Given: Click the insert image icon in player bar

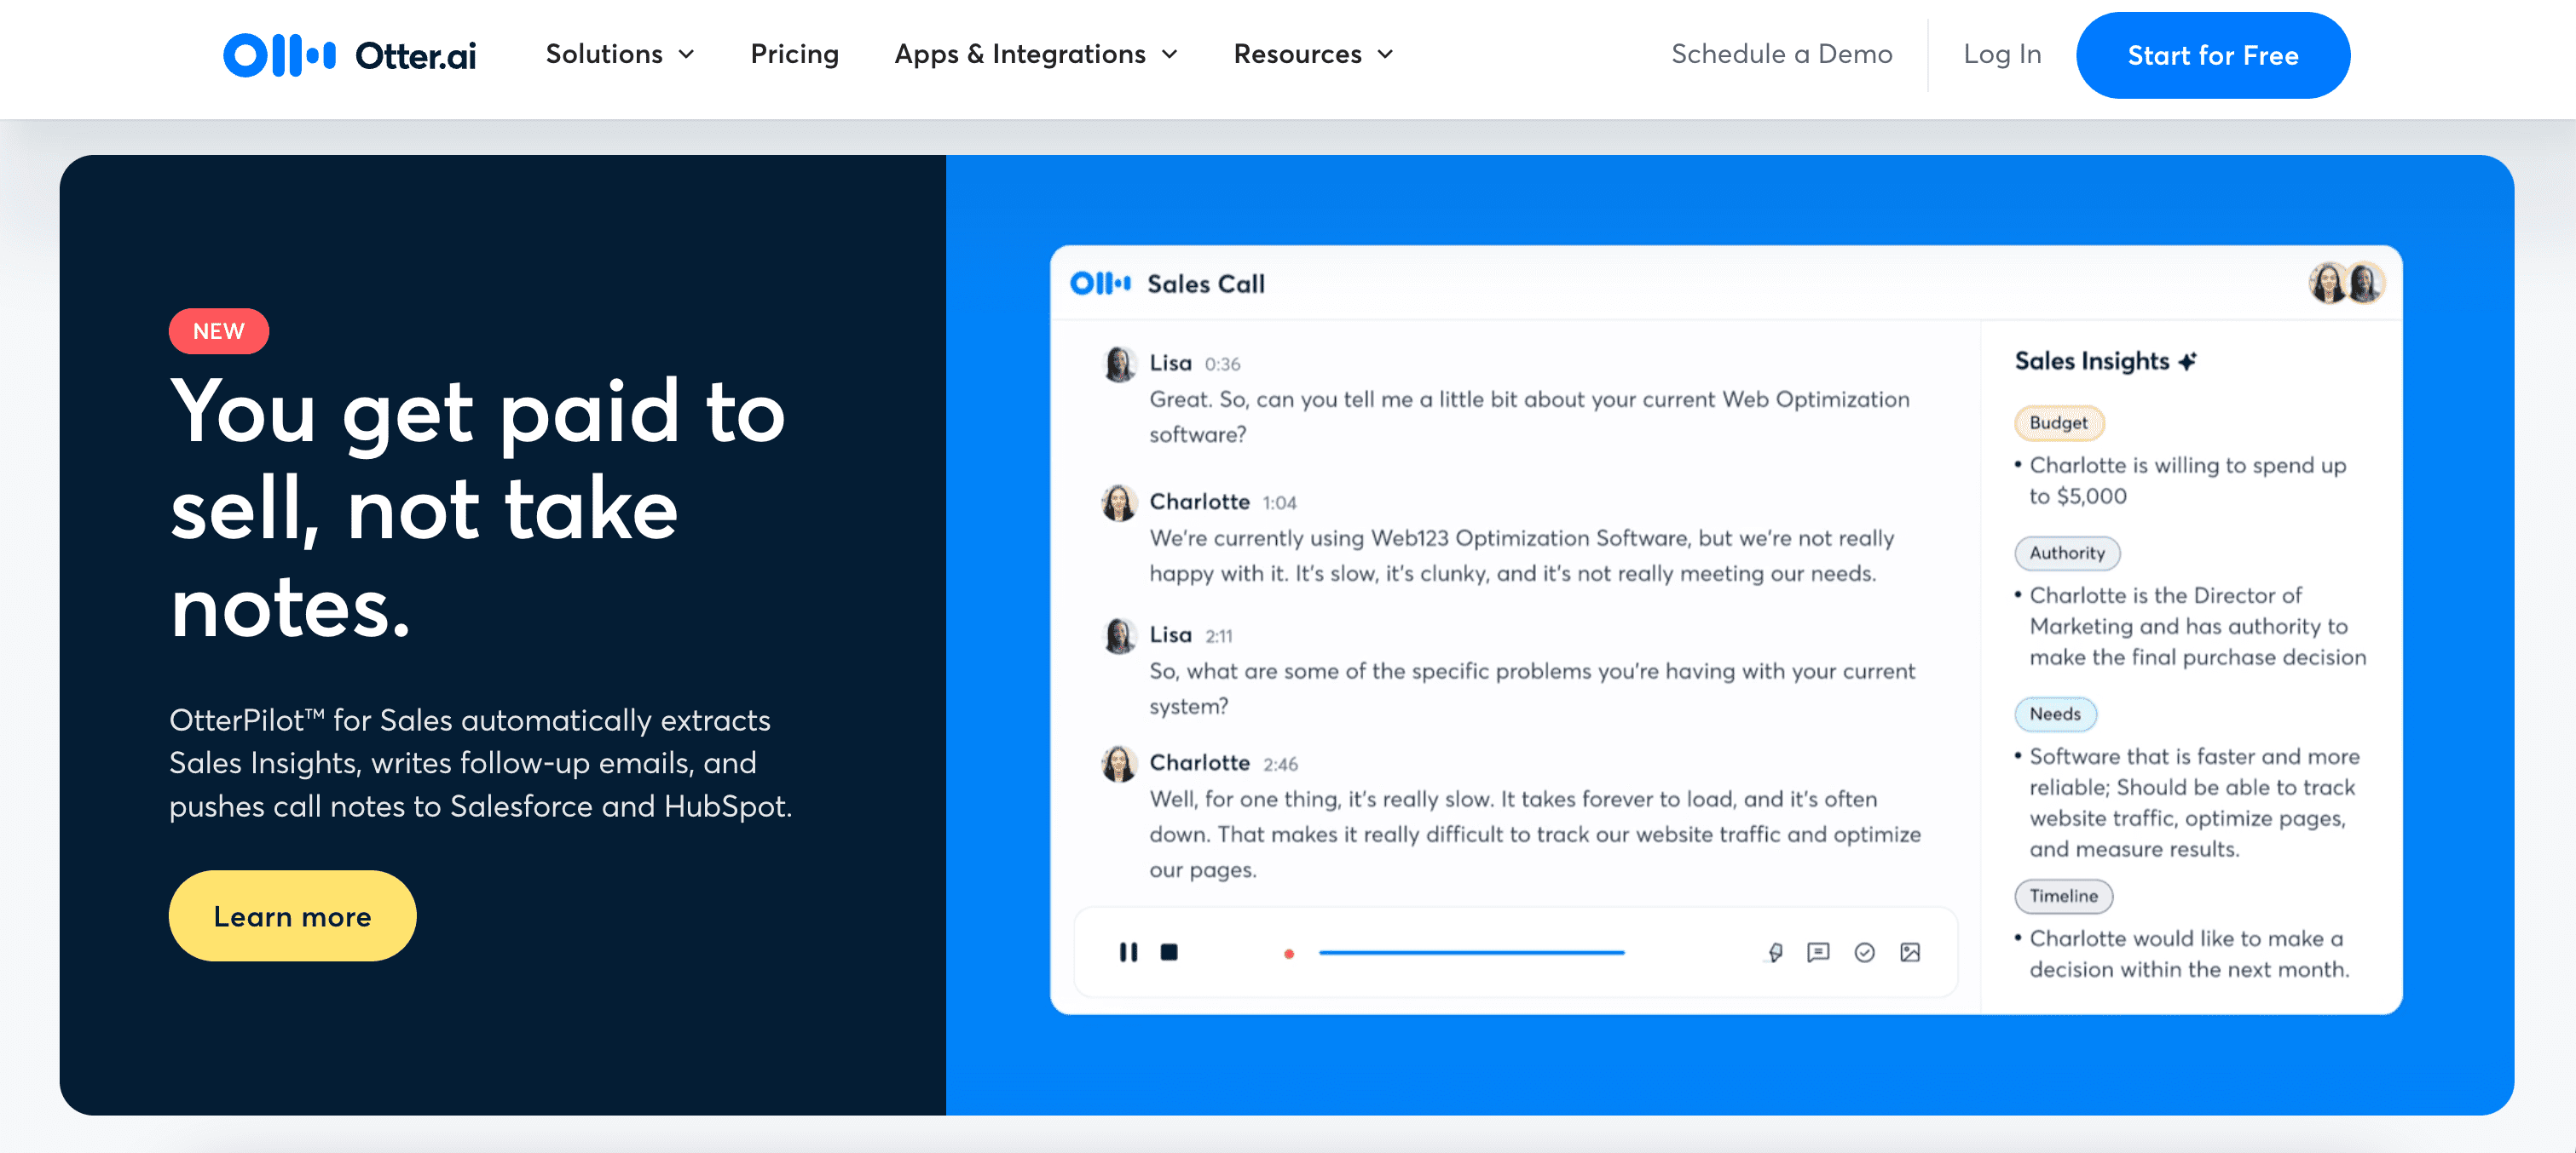Looking at the screenshot, I should 1910,952.
